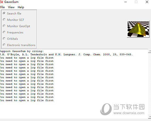Choose the Orbitals radio button
The image size is (151, 121).
pyautogui.click(x=4, y=38)
